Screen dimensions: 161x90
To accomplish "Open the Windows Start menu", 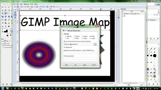I will pos(3,88).
